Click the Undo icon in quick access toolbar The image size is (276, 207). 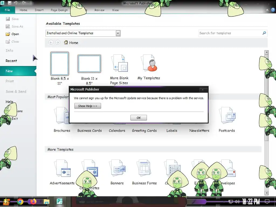pos(16,3)
